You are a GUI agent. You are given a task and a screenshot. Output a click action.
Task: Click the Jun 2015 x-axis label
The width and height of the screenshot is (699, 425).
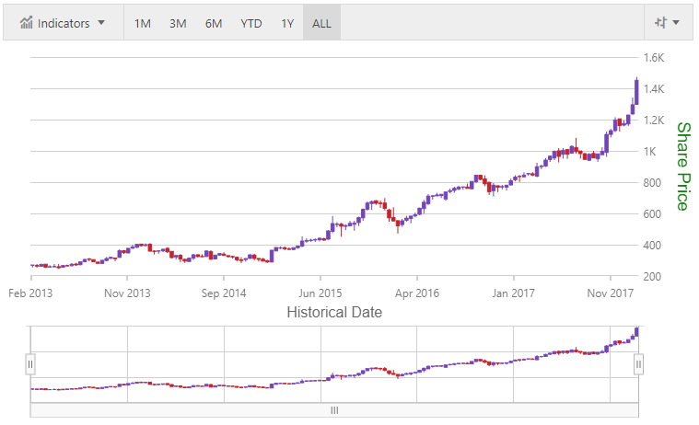click(320, 293)
